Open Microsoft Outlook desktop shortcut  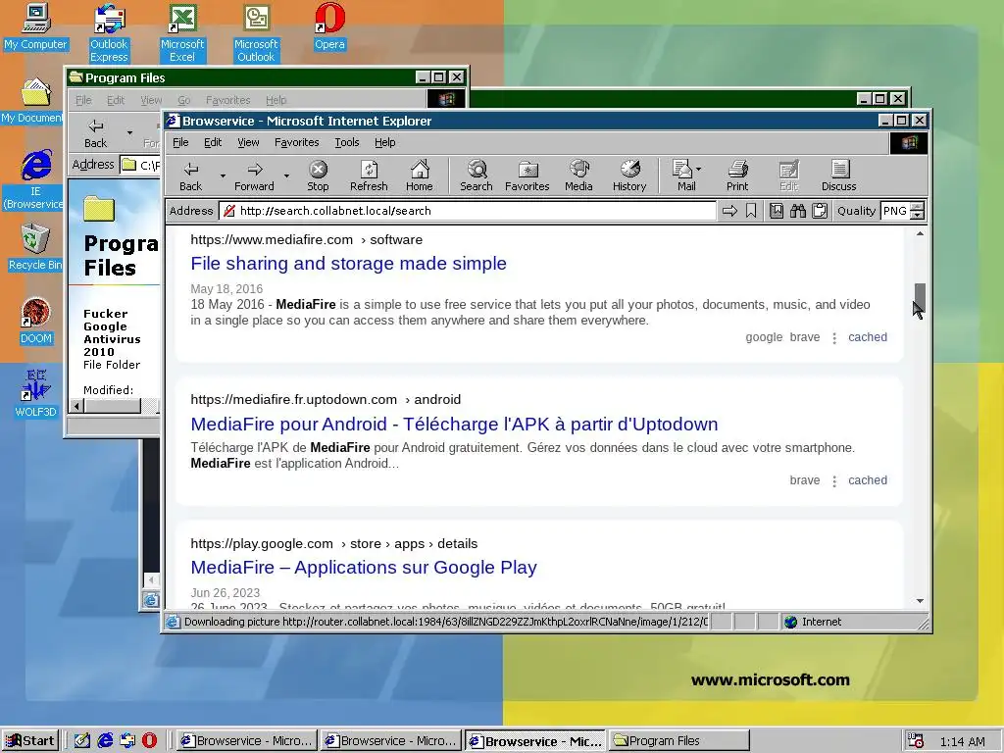click(256, 33)
